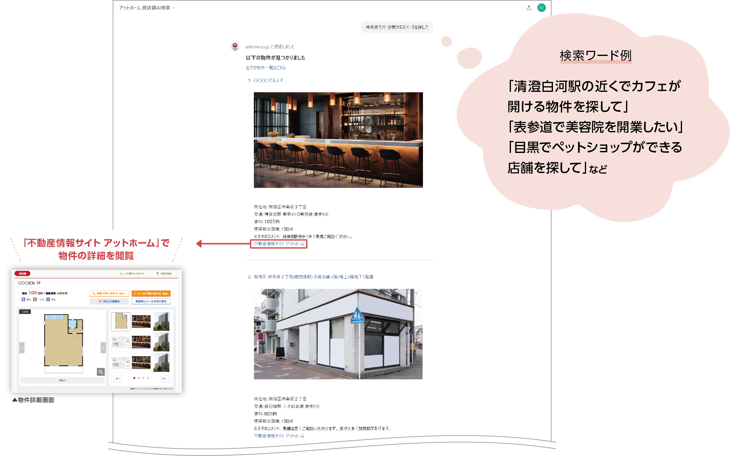Click the 不動産情報サイト アットホーム link
Viewport: 730px width, 456px height.
[x=279, y=244]
